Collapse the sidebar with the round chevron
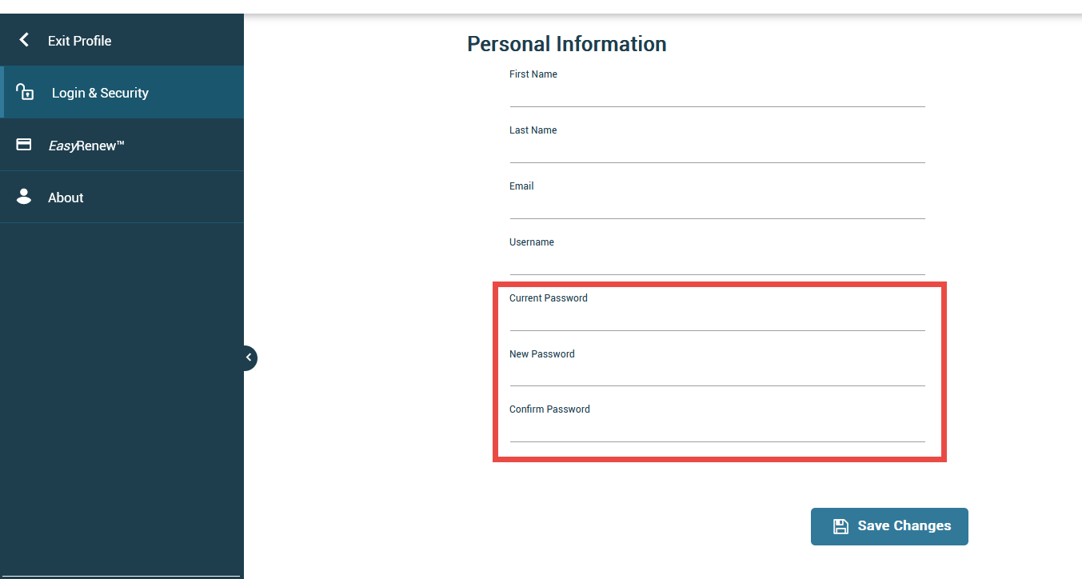The image size is (1082, 579). coord(249,357)
